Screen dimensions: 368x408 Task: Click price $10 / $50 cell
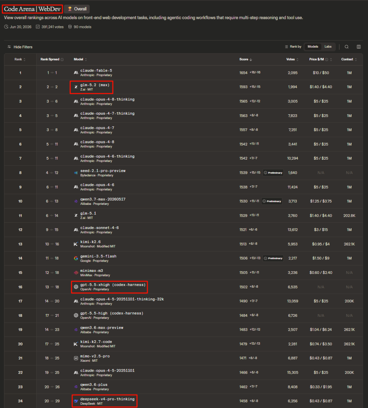pos(321,73)
